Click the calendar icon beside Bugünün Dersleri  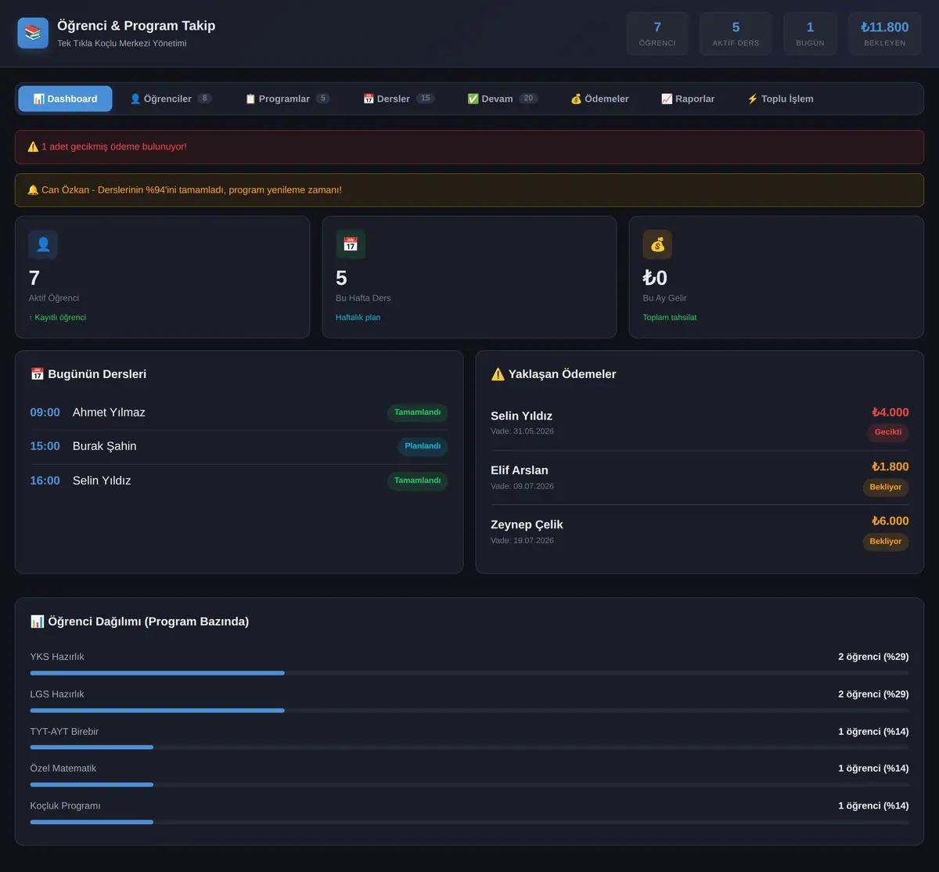pos(37,374)
